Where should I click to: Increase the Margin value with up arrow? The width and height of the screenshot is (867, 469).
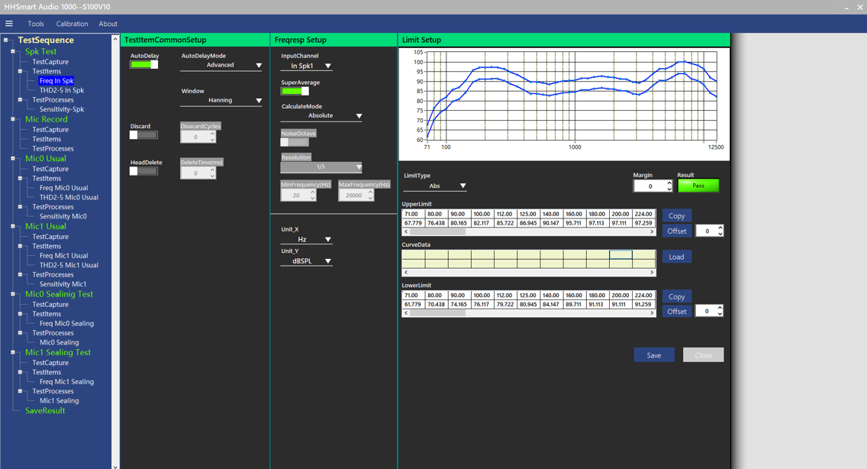click(x=669, y=183)
